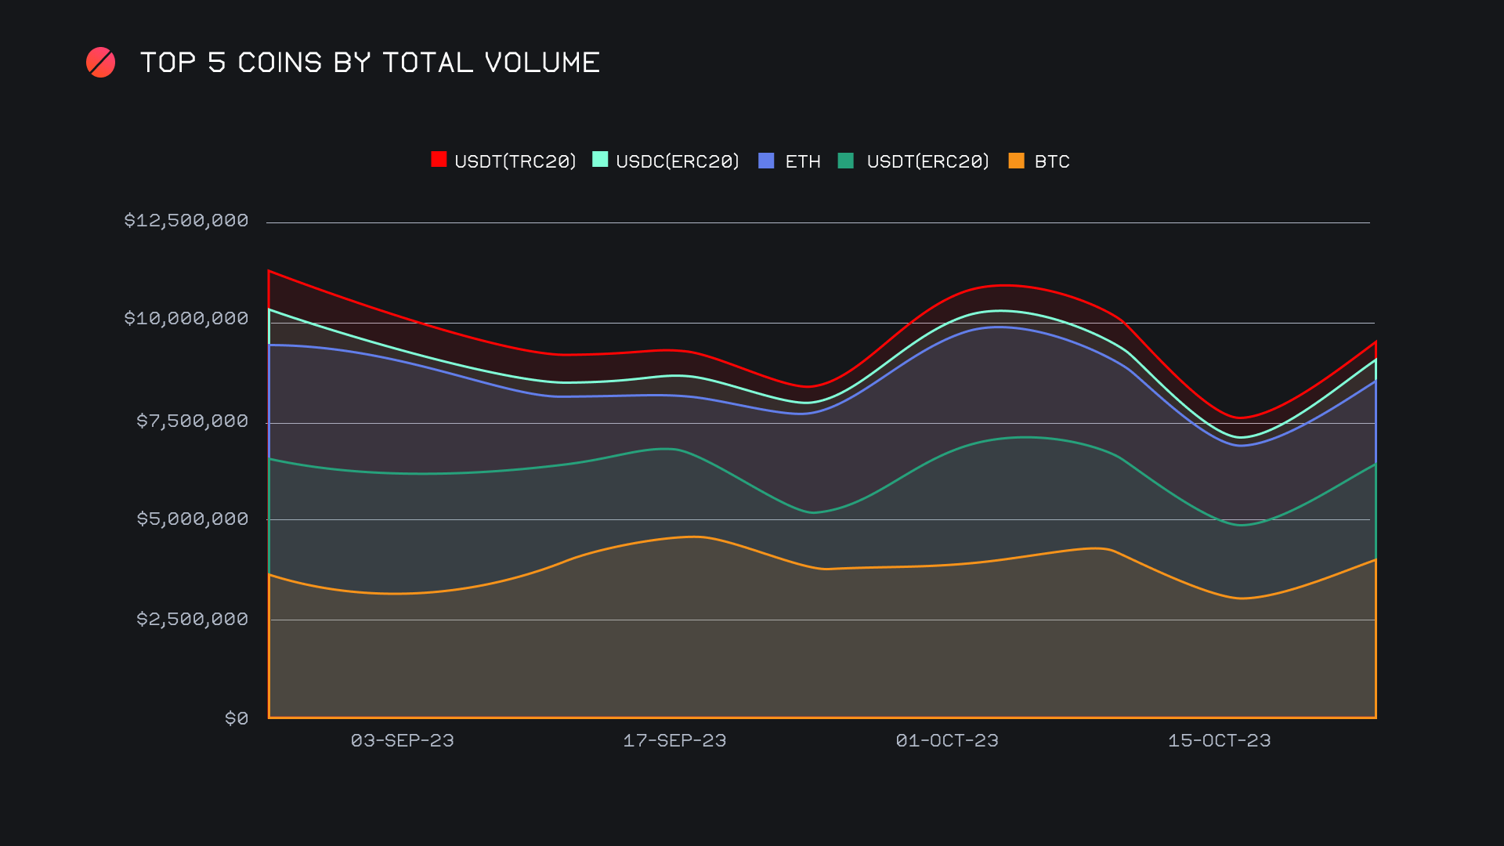This screenshot has height=846, width=1504.
Task: Toggle the USDC(ERC20) legend label
Action: point(677,161)
